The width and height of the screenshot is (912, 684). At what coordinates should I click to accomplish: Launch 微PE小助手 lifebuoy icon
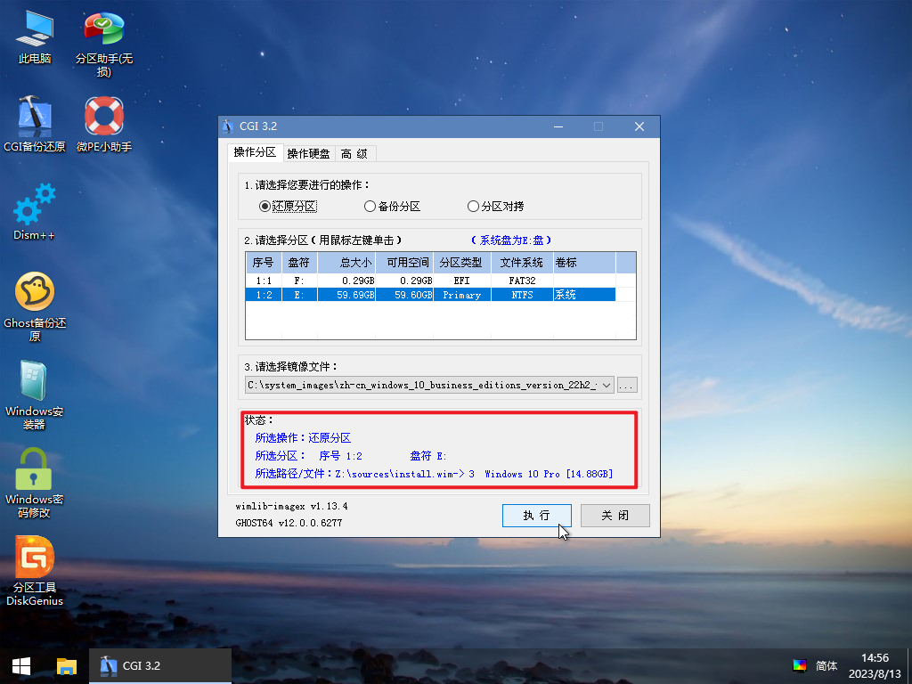click(104, 116)
